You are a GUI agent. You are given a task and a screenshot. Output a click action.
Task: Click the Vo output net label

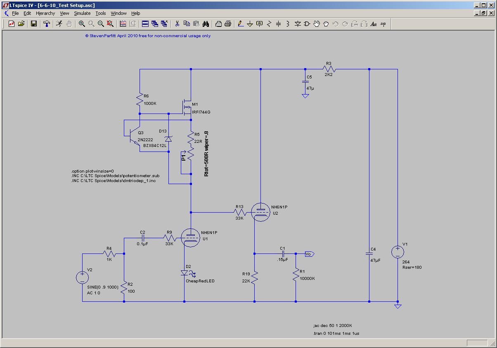click(x=310, y=254)
